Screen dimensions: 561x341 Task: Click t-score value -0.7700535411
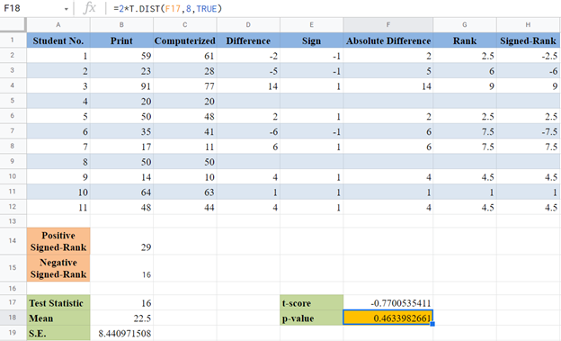pos(388,302)
